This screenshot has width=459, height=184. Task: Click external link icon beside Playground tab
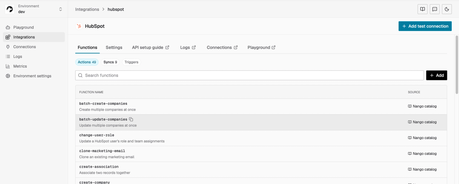[x=273, y=48]
